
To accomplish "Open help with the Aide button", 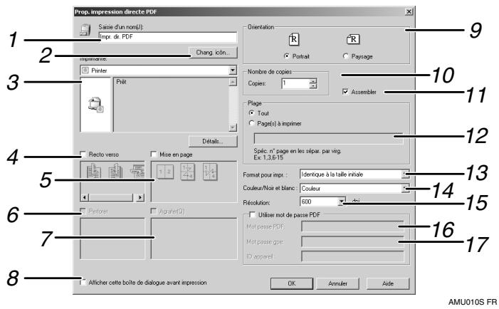I will [x=388, y=283].
